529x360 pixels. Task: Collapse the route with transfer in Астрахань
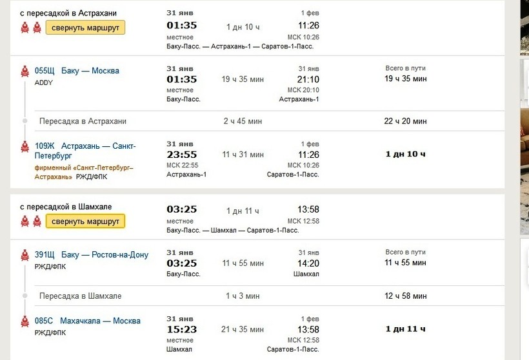[x=86, y=28]
